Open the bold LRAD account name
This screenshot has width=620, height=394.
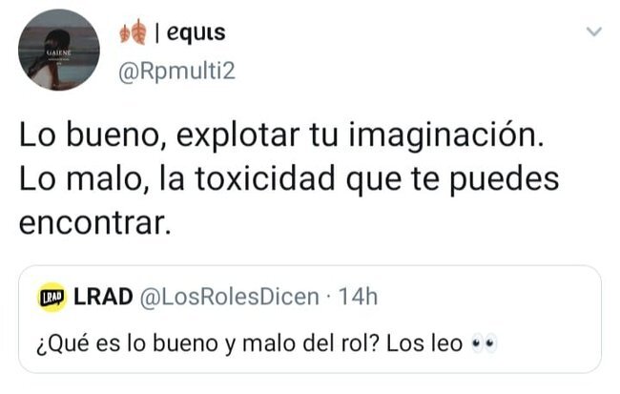[103, 297]
